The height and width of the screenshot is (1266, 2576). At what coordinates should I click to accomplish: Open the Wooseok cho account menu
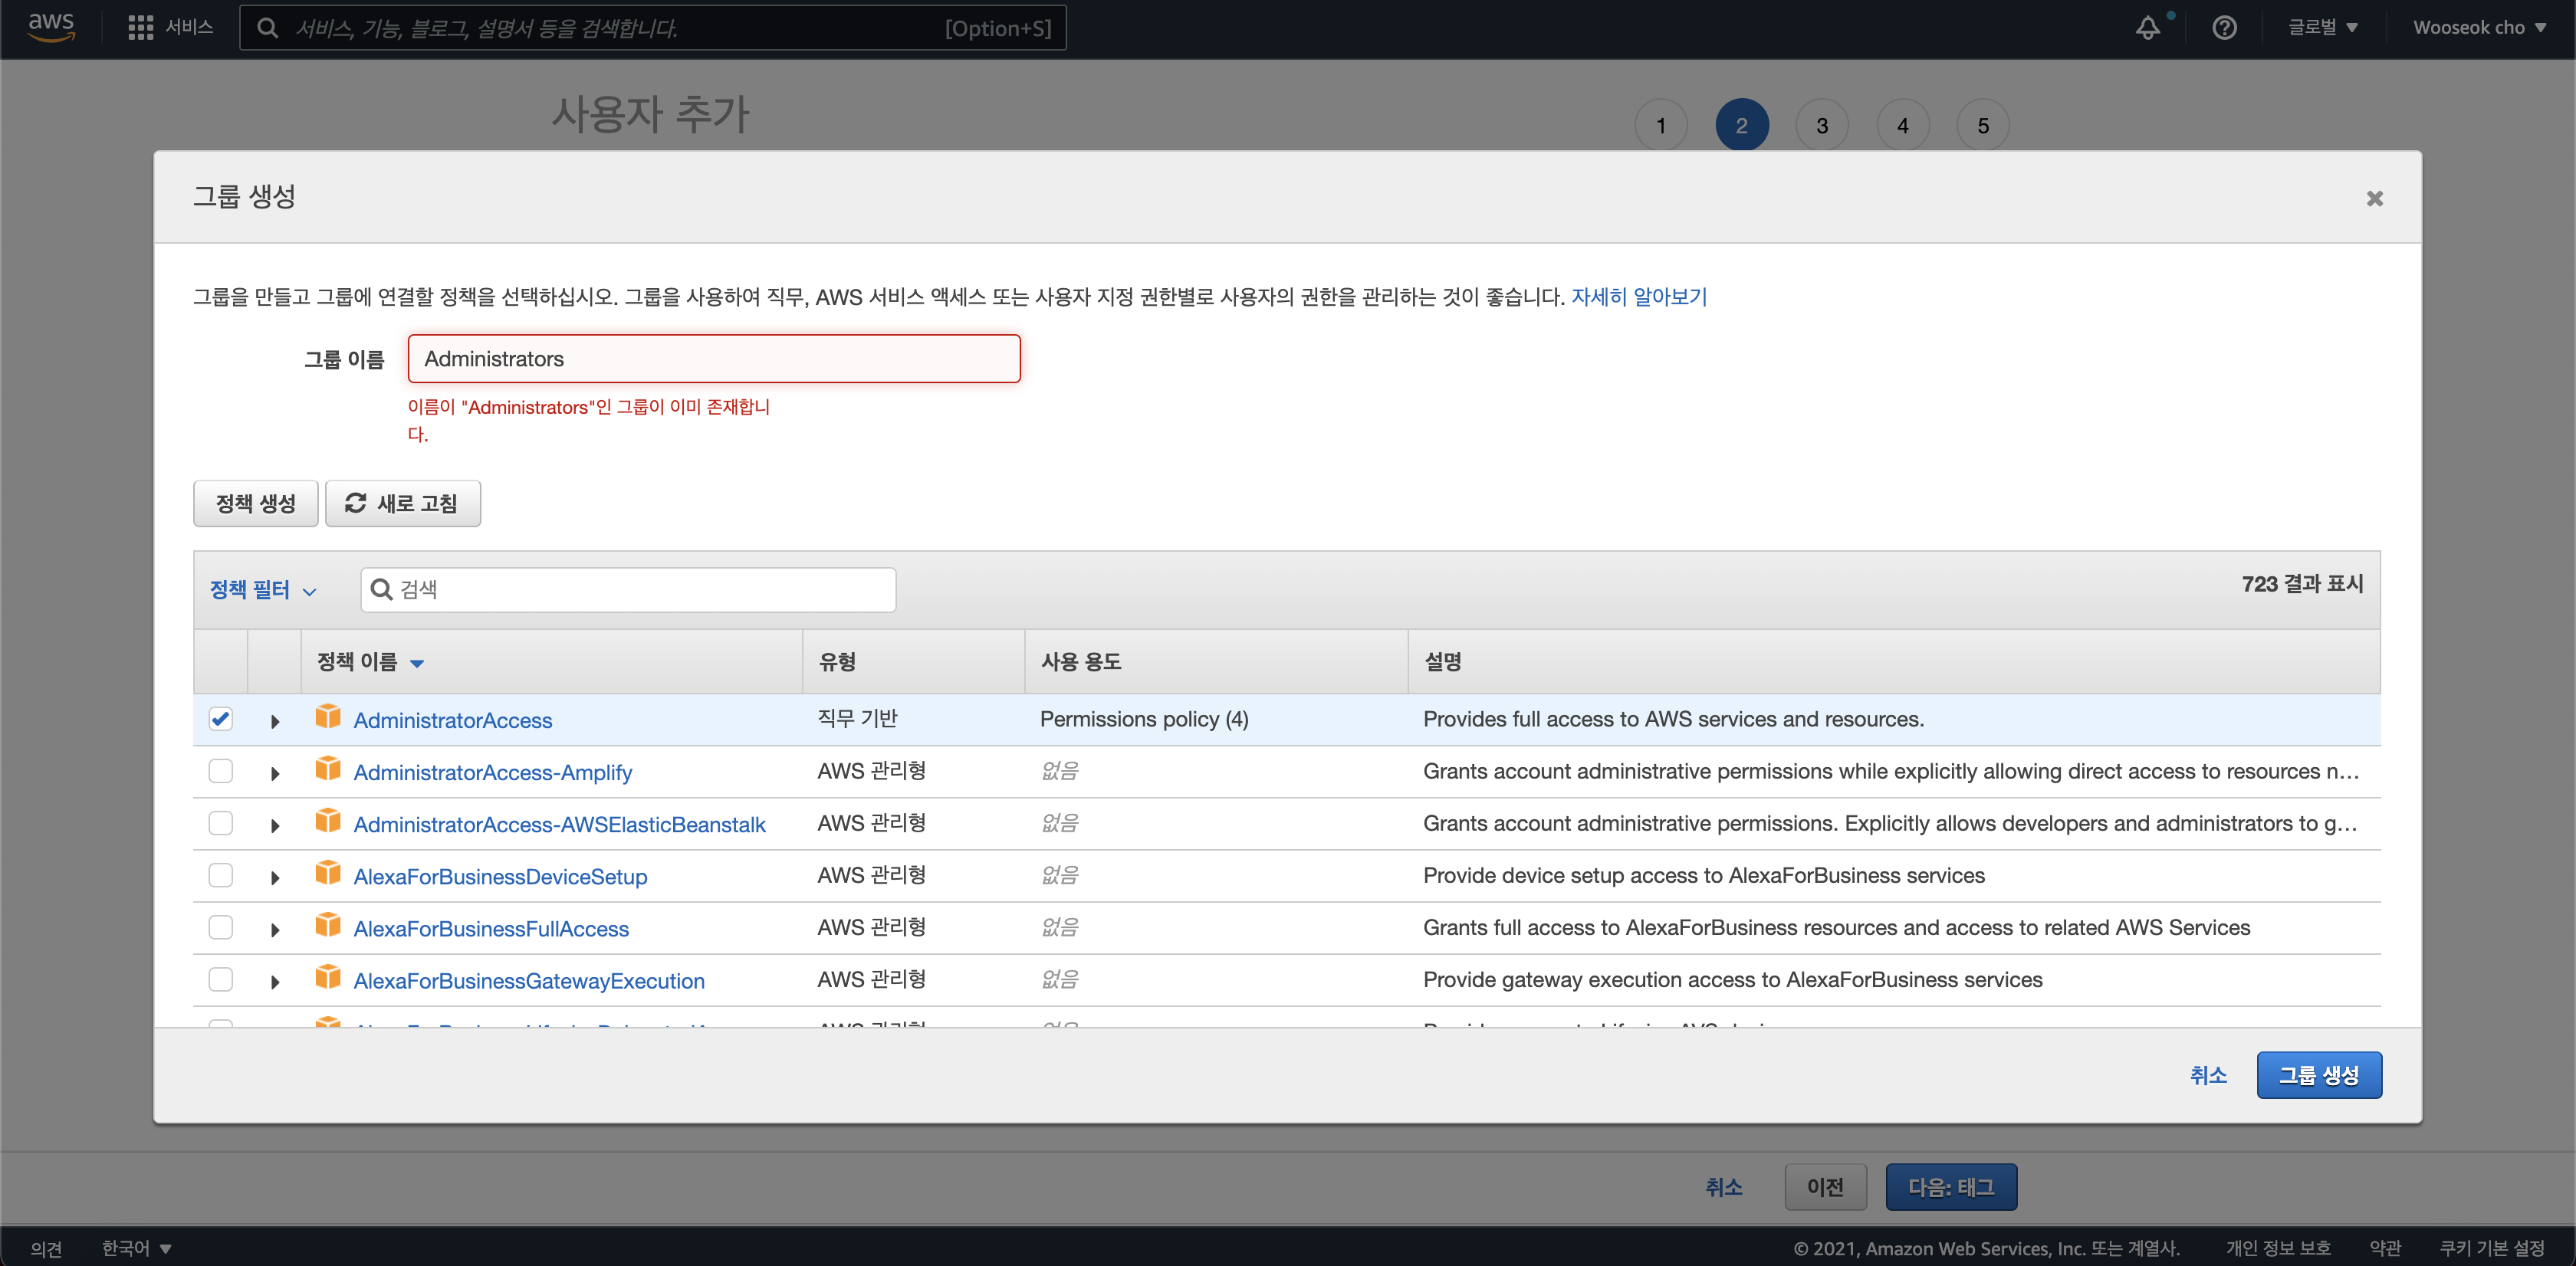(x=2478, y=28)
